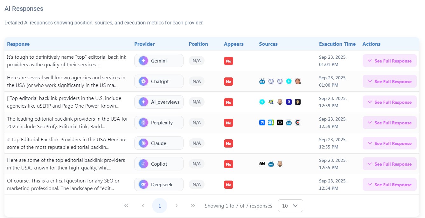Image resolution: width=425 pixels, height=218 pixels.
Task: Click the Gemini provider sparkle icon
Action: click(143, 61)
